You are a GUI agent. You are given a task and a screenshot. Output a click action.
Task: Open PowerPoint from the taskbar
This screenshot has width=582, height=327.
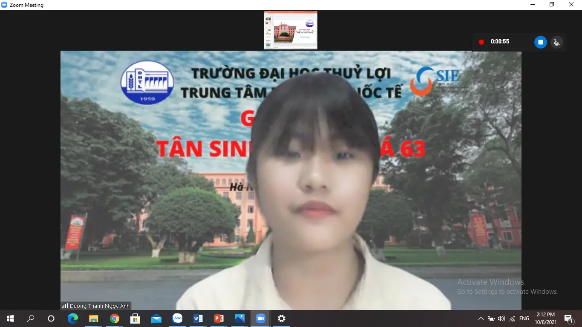coord(219,318)
